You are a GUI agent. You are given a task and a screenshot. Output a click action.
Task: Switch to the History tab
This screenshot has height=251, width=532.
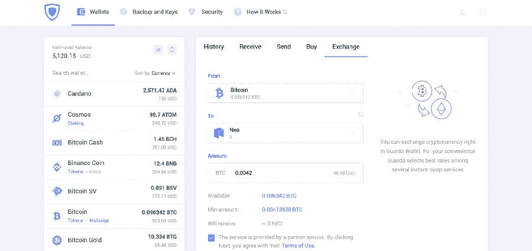pyautogui.click(x=213, y=47)
